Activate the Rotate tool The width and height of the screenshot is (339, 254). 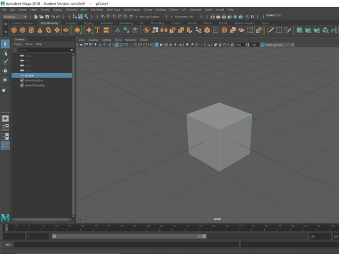coord(5,80)
